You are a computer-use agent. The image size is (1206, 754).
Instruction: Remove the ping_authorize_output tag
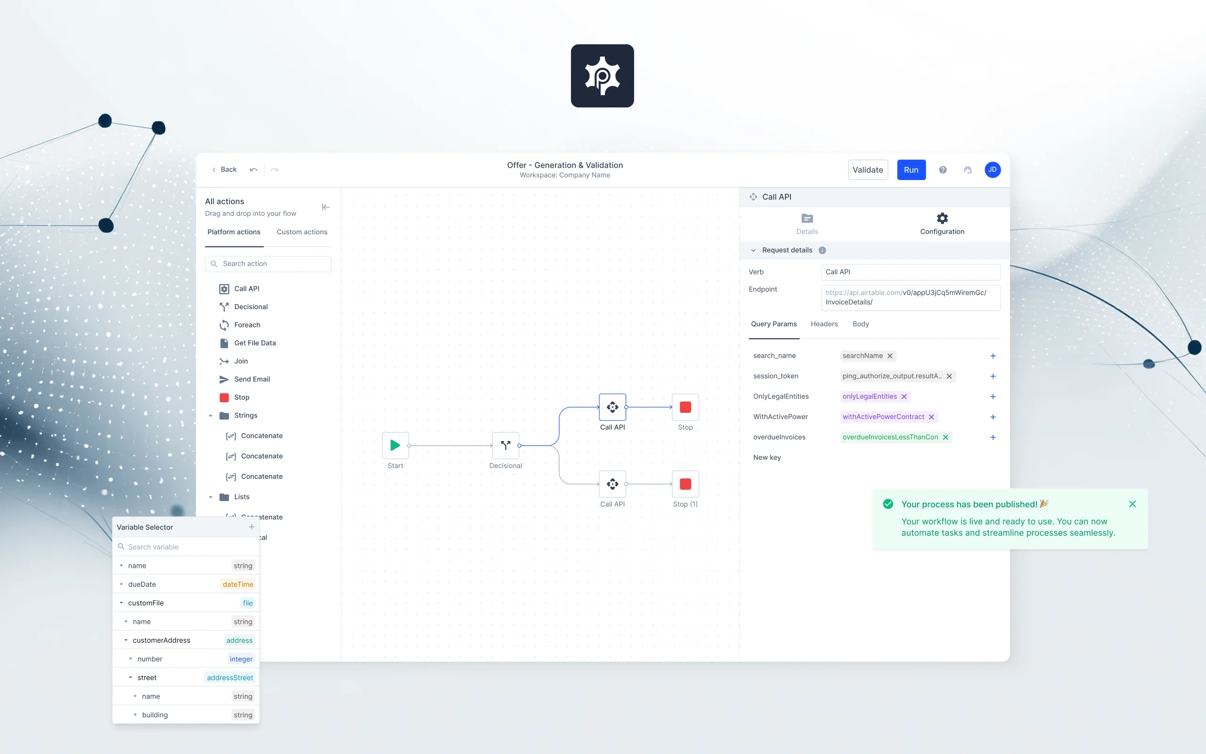[949, 376]
